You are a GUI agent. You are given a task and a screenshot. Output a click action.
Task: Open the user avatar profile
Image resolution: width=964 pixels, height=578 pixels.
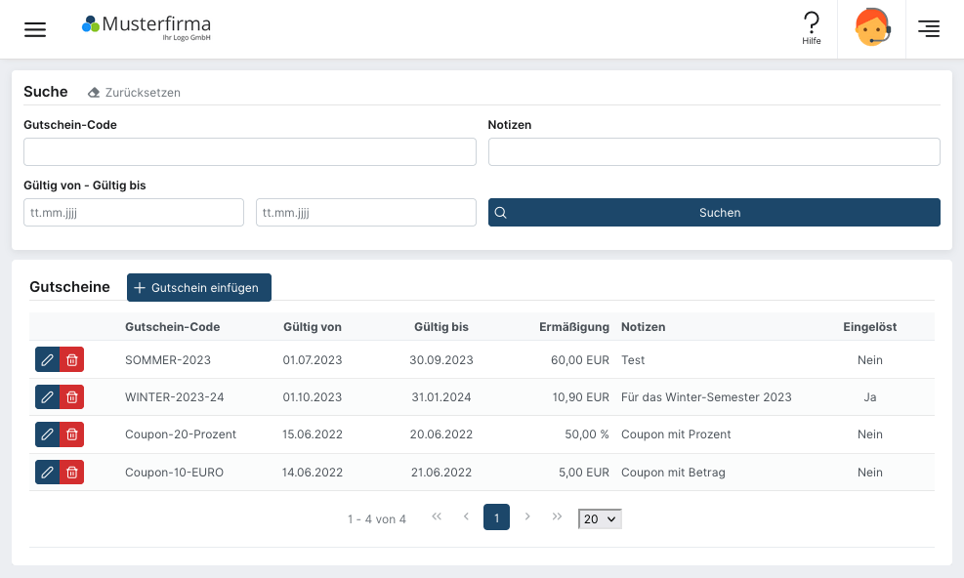tap(871, 28)
